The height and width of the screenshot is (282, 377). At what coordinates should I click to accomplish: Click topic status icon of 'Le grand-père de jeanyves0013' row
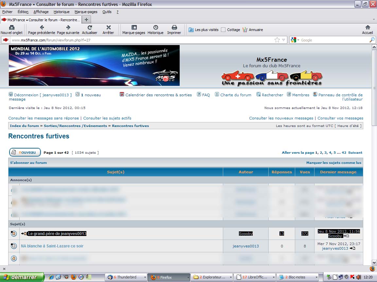tap(14, 233)
